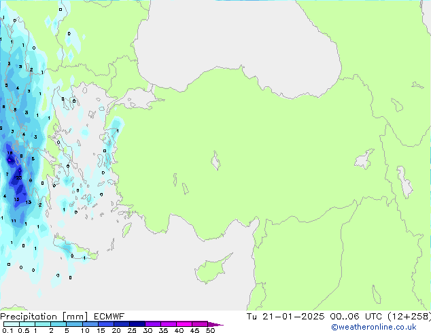Click the '40' legend scale label
This screenshot has height=333, width=431.
click(x=179, y=330)
